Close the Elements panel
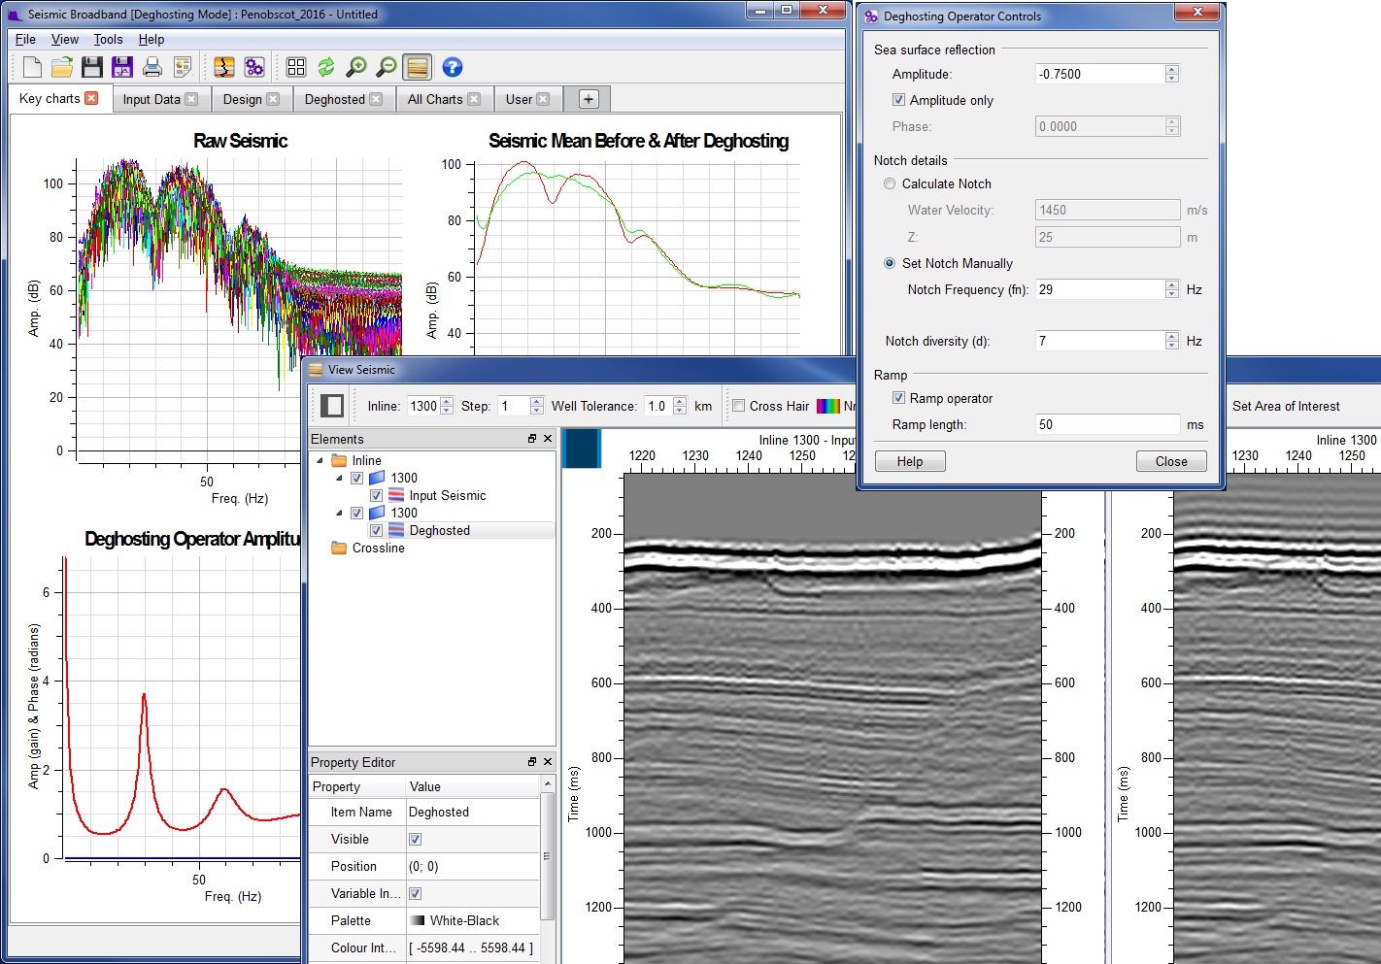1381x964 pixels. [548, 439]
